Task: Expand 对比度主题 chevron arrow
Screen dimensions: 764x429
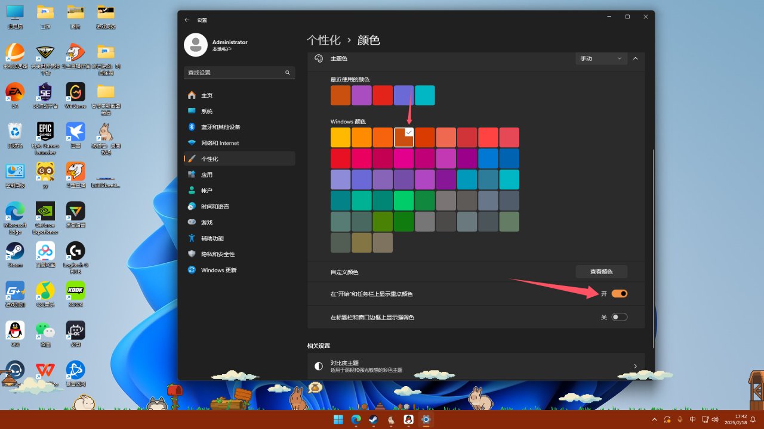Action: click(635, 366)
